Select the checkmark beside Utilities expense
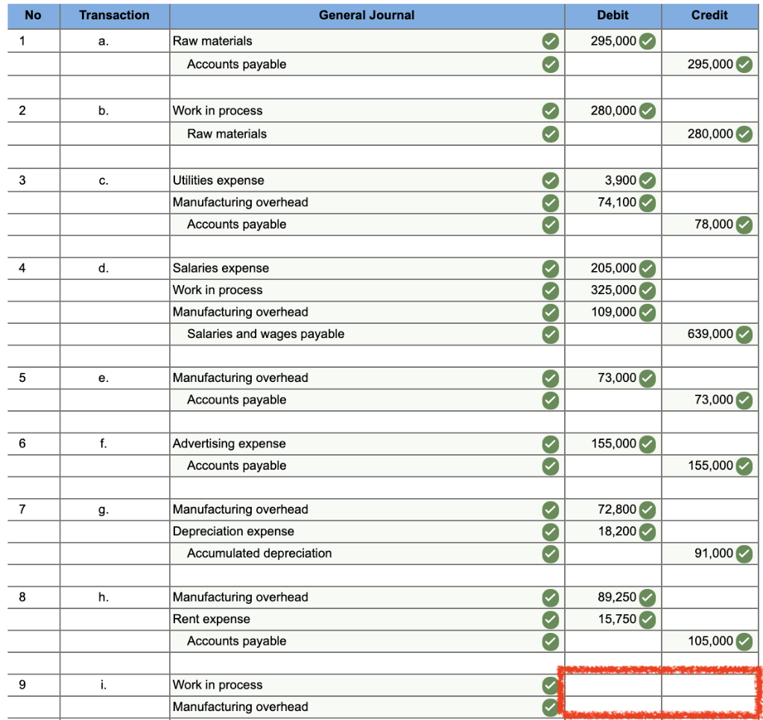 [549, 180]
